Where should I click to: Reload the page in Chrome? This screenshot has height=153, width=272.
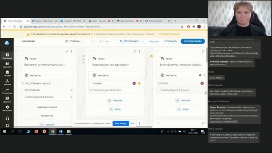14,26
